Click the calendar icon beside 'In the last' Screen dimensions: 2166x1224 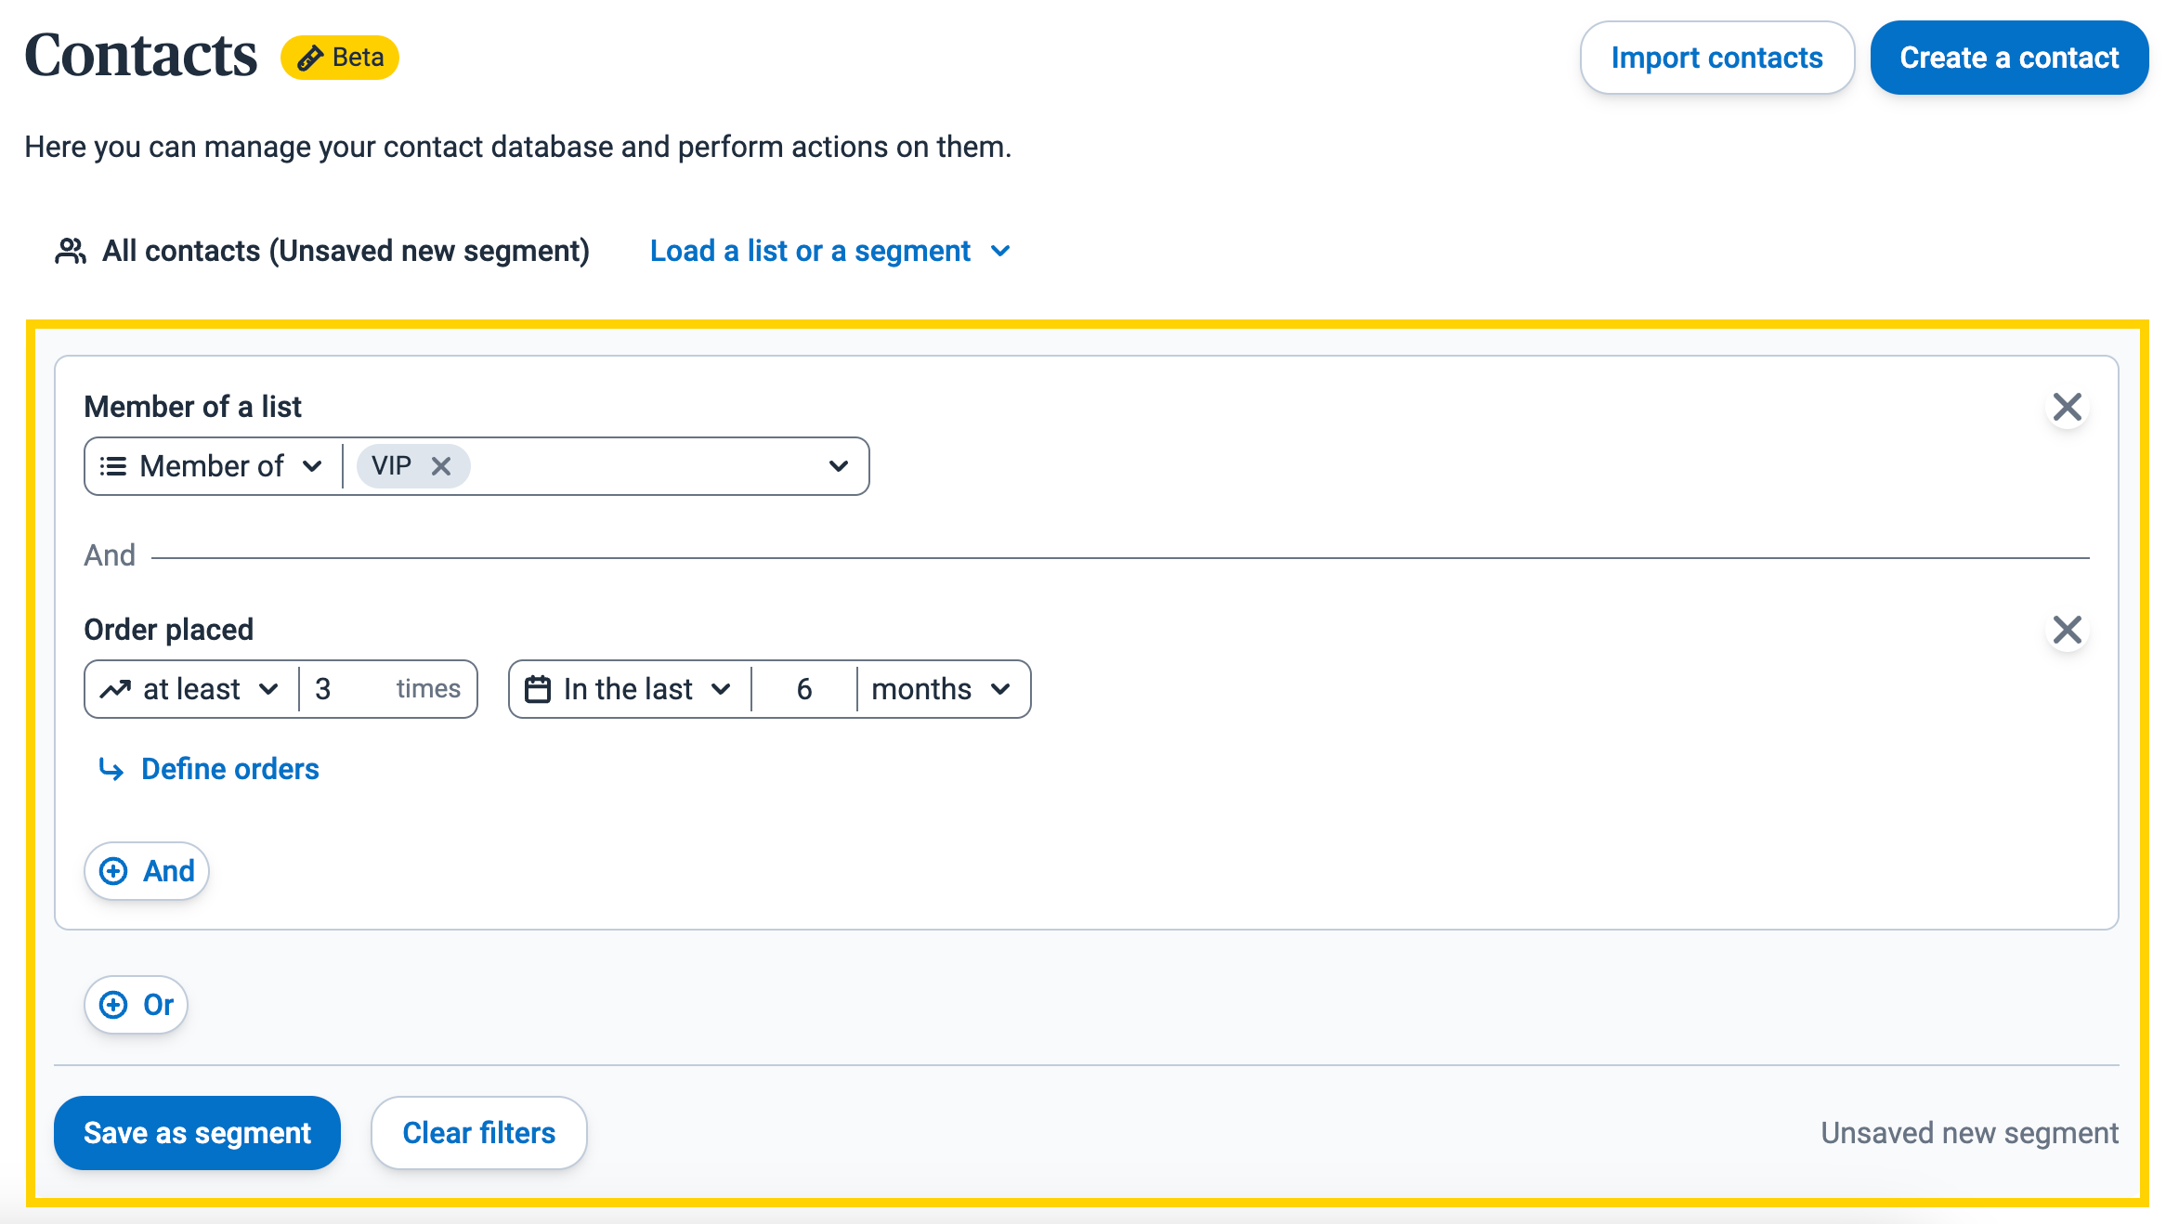[x=541, y=688]
